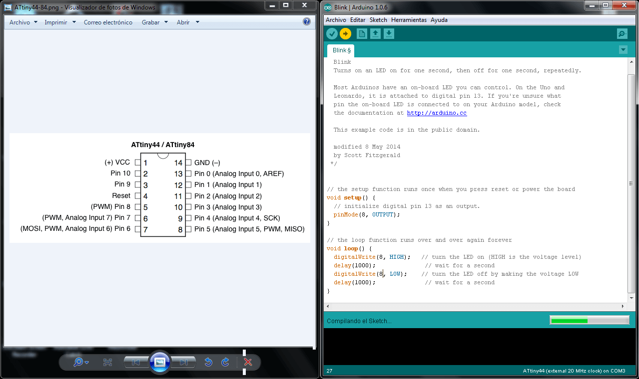Screen dimensions: 639x379
Task: Click the Verify sketch checkmark icon
Action: click(332, 34)
